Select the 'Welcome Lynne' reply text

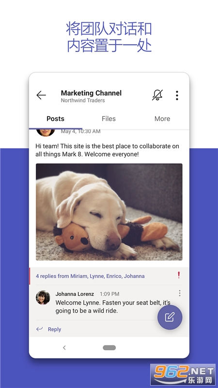coord(113,307)
